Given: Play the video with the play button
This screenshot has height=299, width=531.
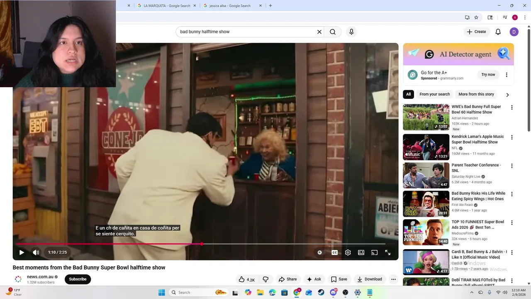Looking at the screenshot, I should click(22, 252).
